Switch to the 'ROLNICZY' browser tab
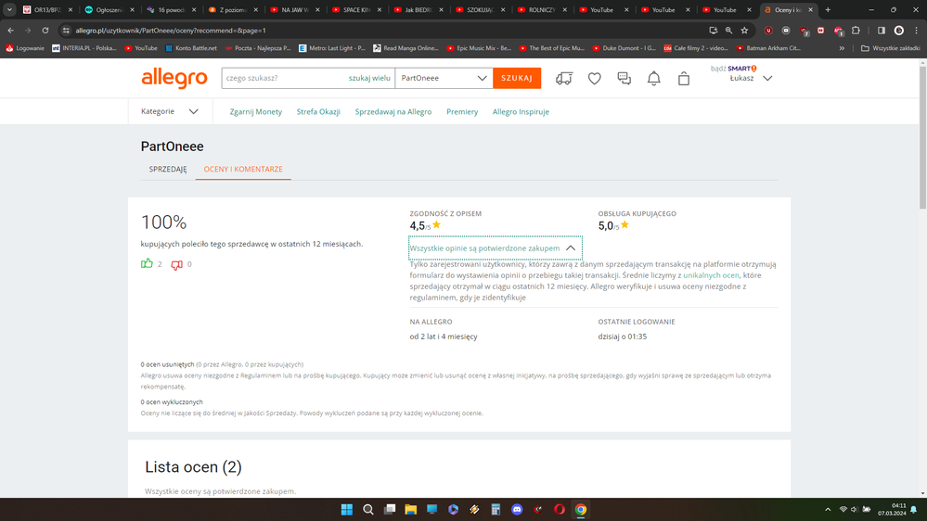 coord(542,9)
